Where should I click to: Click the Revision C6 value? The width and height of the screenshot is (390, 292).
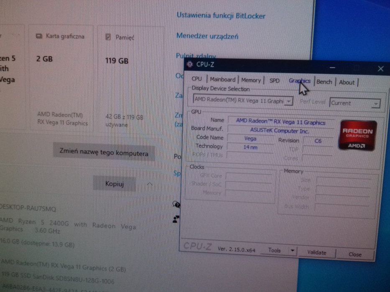coord(318,141)
